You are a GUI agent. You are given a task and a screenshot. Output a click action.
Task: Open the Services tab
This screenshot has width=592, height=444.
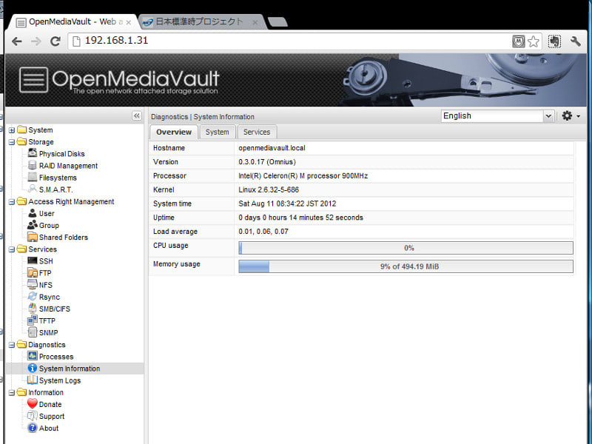(257, 132)
